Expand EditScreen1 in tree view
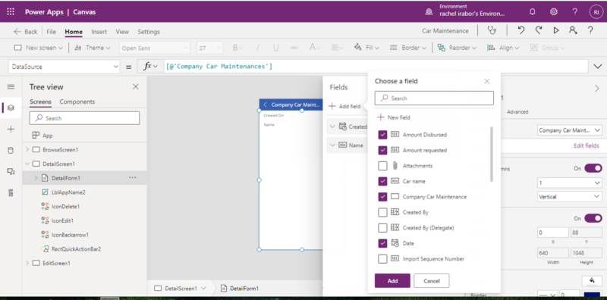 (x=27, y=263)
